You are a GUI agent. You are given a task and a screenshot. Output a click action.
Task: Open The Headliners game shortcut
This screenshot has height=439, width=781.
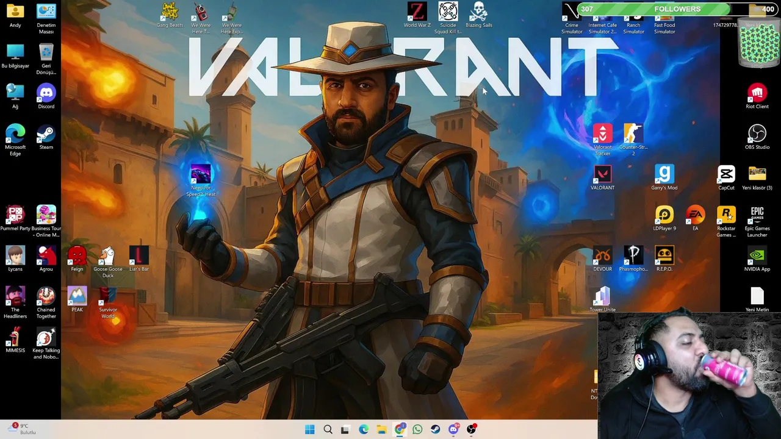(x=15, y=303)
